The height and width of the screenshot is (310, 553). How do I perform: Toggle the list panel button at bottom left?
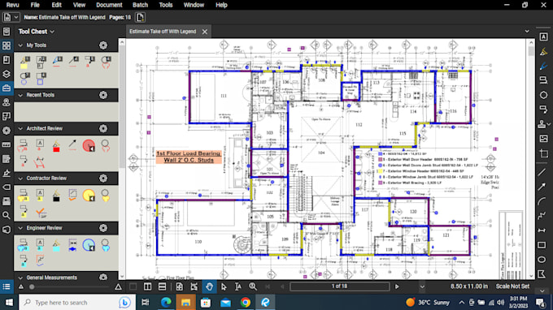click(7, 286)
